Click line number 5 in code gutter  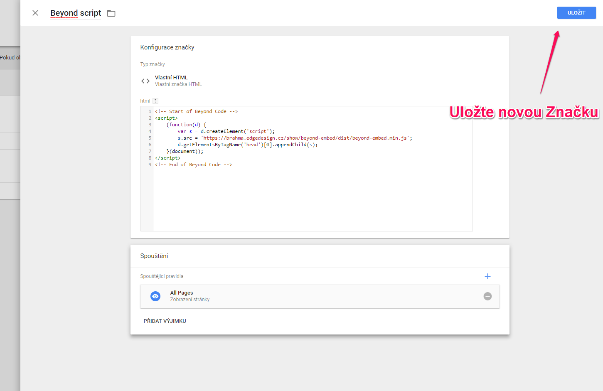pos(150,138)
